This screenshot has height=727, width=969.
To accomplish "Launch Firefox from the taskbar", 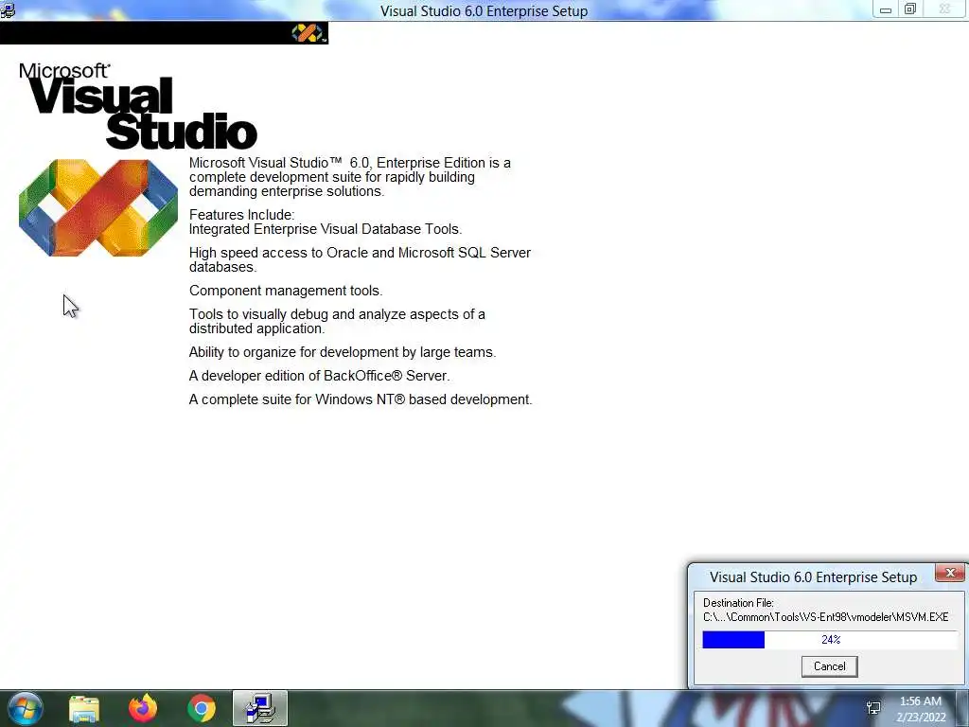I will tap(143, 708).
